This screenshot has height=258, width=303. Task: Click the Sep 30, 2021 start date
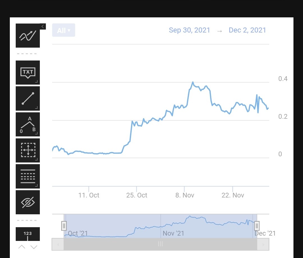point(189,30)
